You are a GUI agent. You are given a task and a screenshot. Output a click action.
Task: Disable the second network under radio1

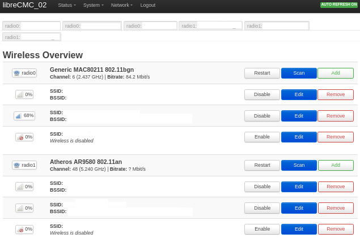[262, 208]
